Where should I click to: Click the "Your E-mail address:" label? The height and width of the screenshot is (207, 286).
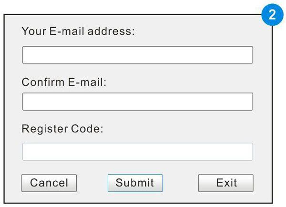79,31
